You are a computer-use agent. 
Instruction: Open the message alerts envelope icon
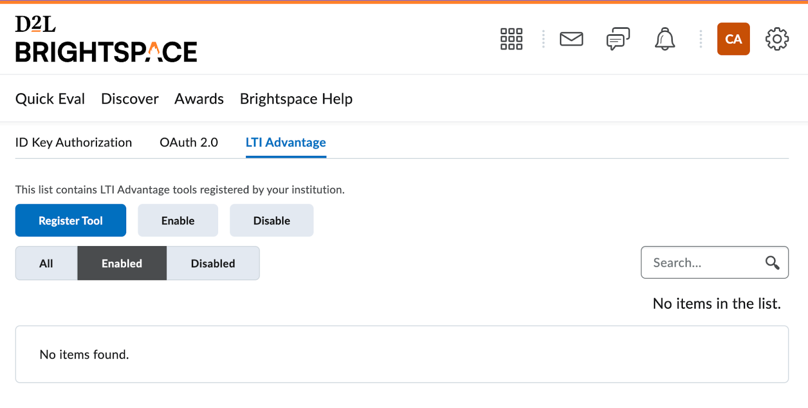[x=571, y=39]
